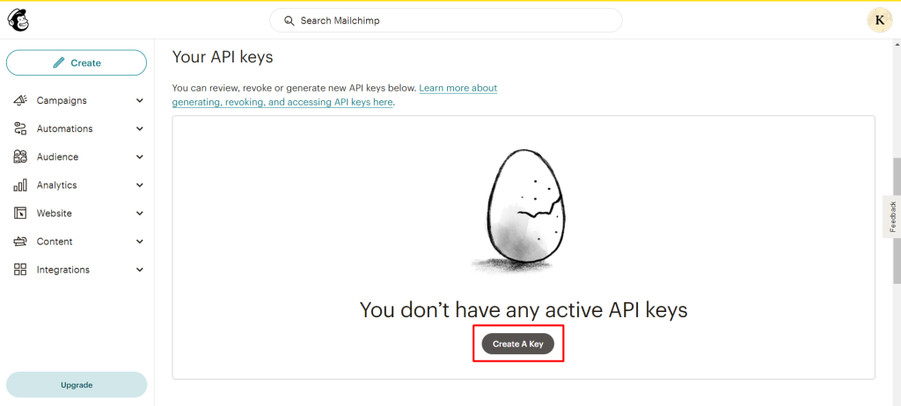Click the Analytics bar chart icon

pyautogui.click(x=20, y=185)
